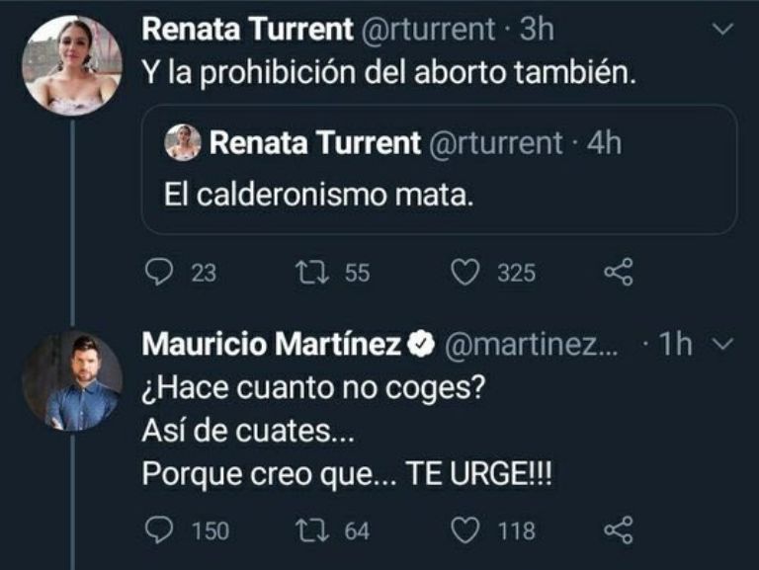Open the 3h timestamp on Renata's tweet
759x570 pixels.
[x=537, y=30]
